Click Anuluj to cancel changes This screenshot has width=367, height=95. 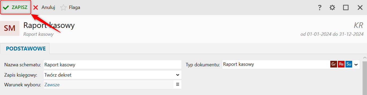coord(44,7)
